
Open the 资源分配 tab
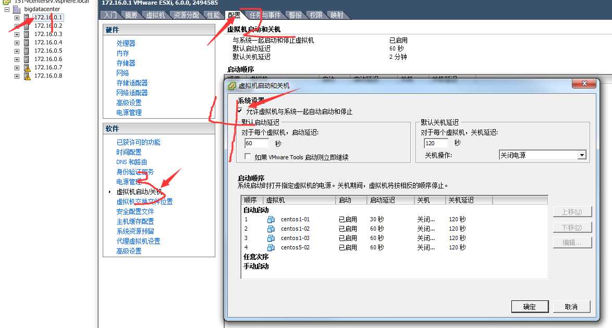[186, 15]
